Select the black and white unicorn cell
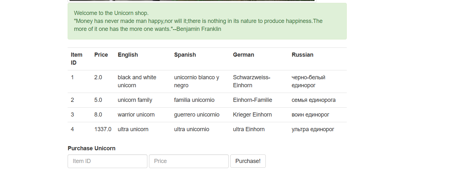Image resolution: width=460 pixels, height=177 pixels. 137,81
